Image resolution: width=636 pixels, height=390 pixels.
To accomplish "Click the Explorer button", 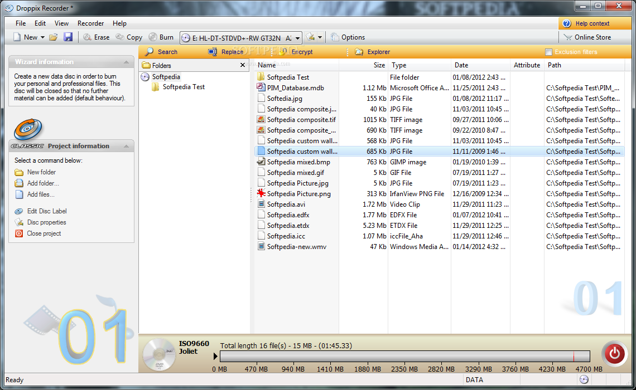I will click(372, 52).
